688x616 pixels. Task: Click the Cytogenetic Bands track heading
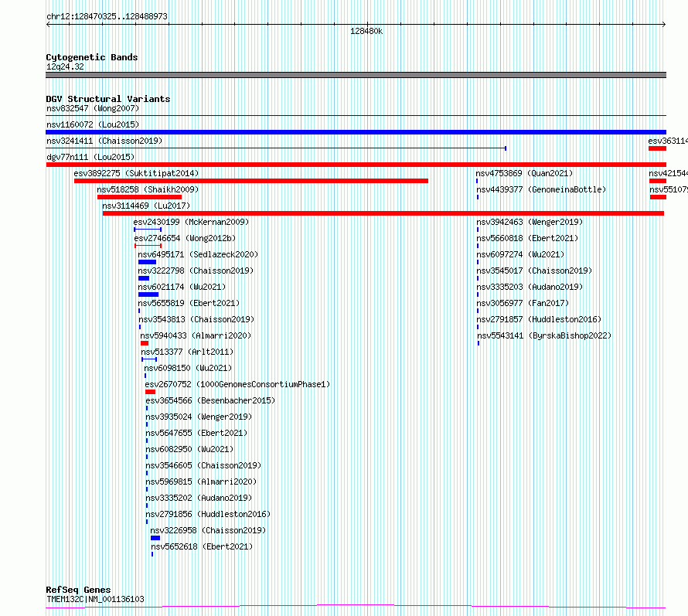(x=92, y=57)
